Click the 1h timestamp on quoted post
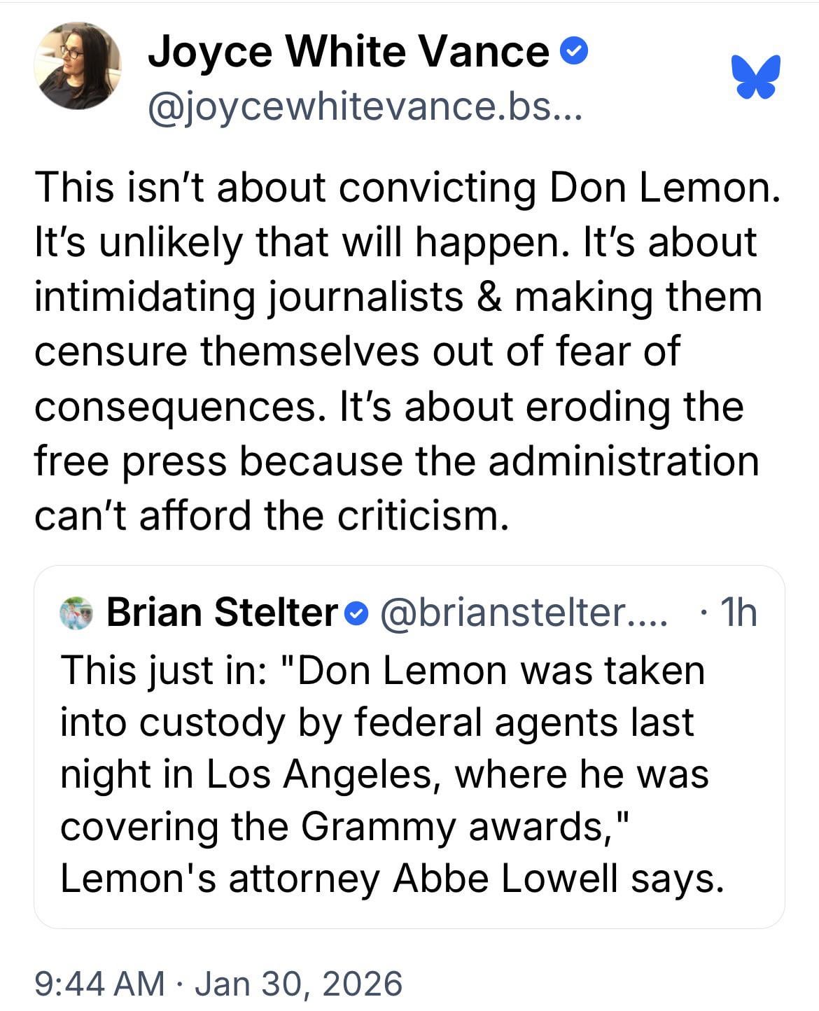 pos(736,613)
